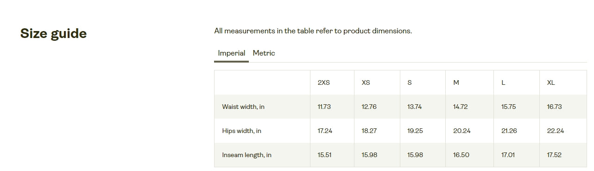Click the waist value 11.73 for 2XS
Image resolution: width=594 pixels, height=171 pixels.
click(324, 107)
